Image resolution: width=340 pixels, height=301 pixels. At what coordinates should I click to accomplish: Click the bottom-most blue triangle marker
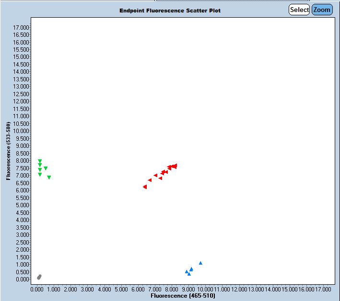(189, 274)
